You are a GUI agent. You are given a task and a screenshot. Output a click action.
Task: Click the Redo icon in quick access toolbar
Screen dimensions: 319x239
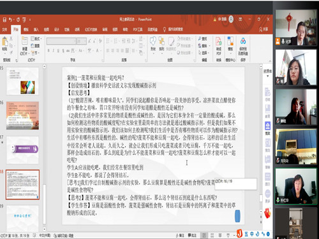point(18,20)
